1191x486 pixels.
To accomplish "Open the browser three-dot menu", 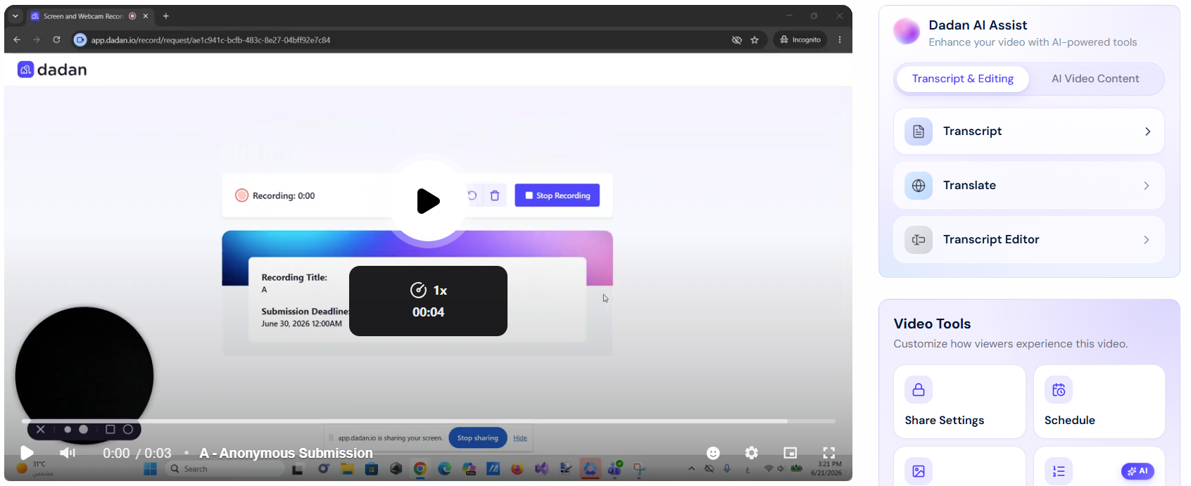I will pos(840,40).
